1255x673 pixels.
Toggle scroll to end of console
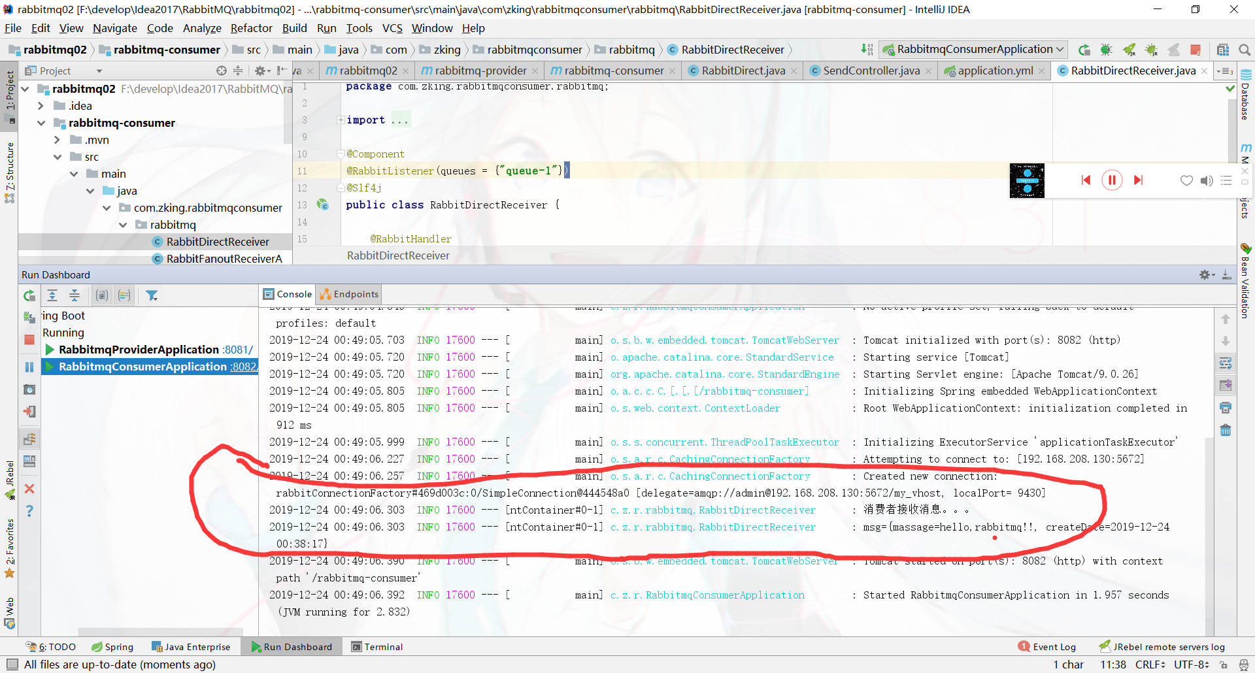[x=1226, y=386]
